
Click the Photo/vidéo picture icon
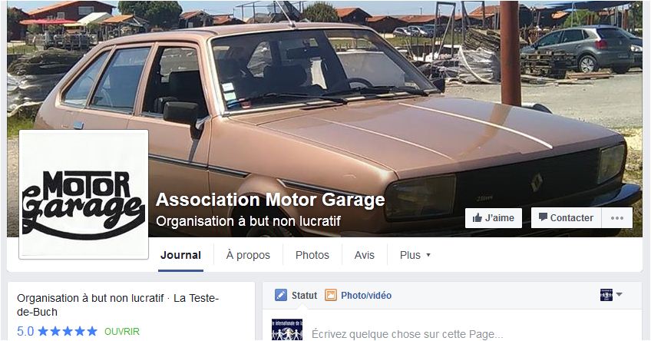[x=330, y=296]
